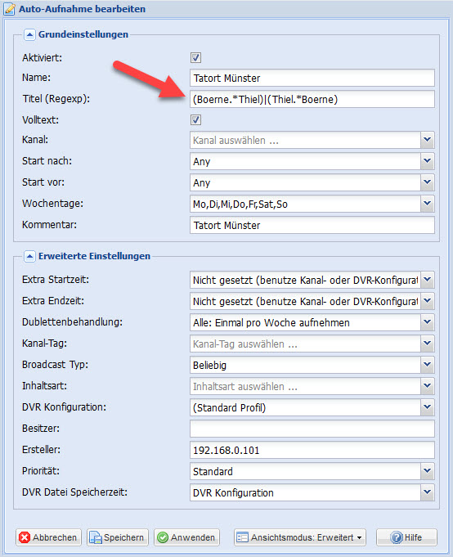Open the Broadcast Typ dropdown
This screenshot has height=557, width=453.
427,365
